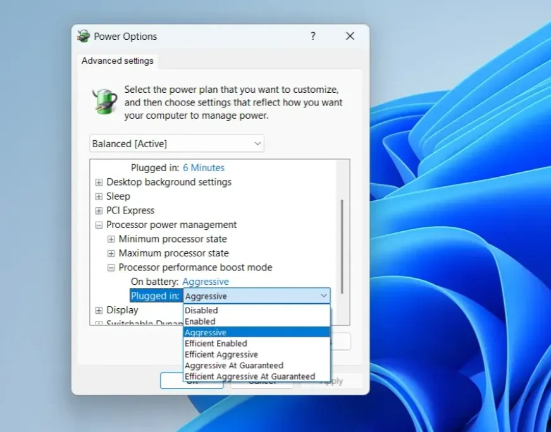
Task: Select the Sleep tree item label
Action: [118, 196]
